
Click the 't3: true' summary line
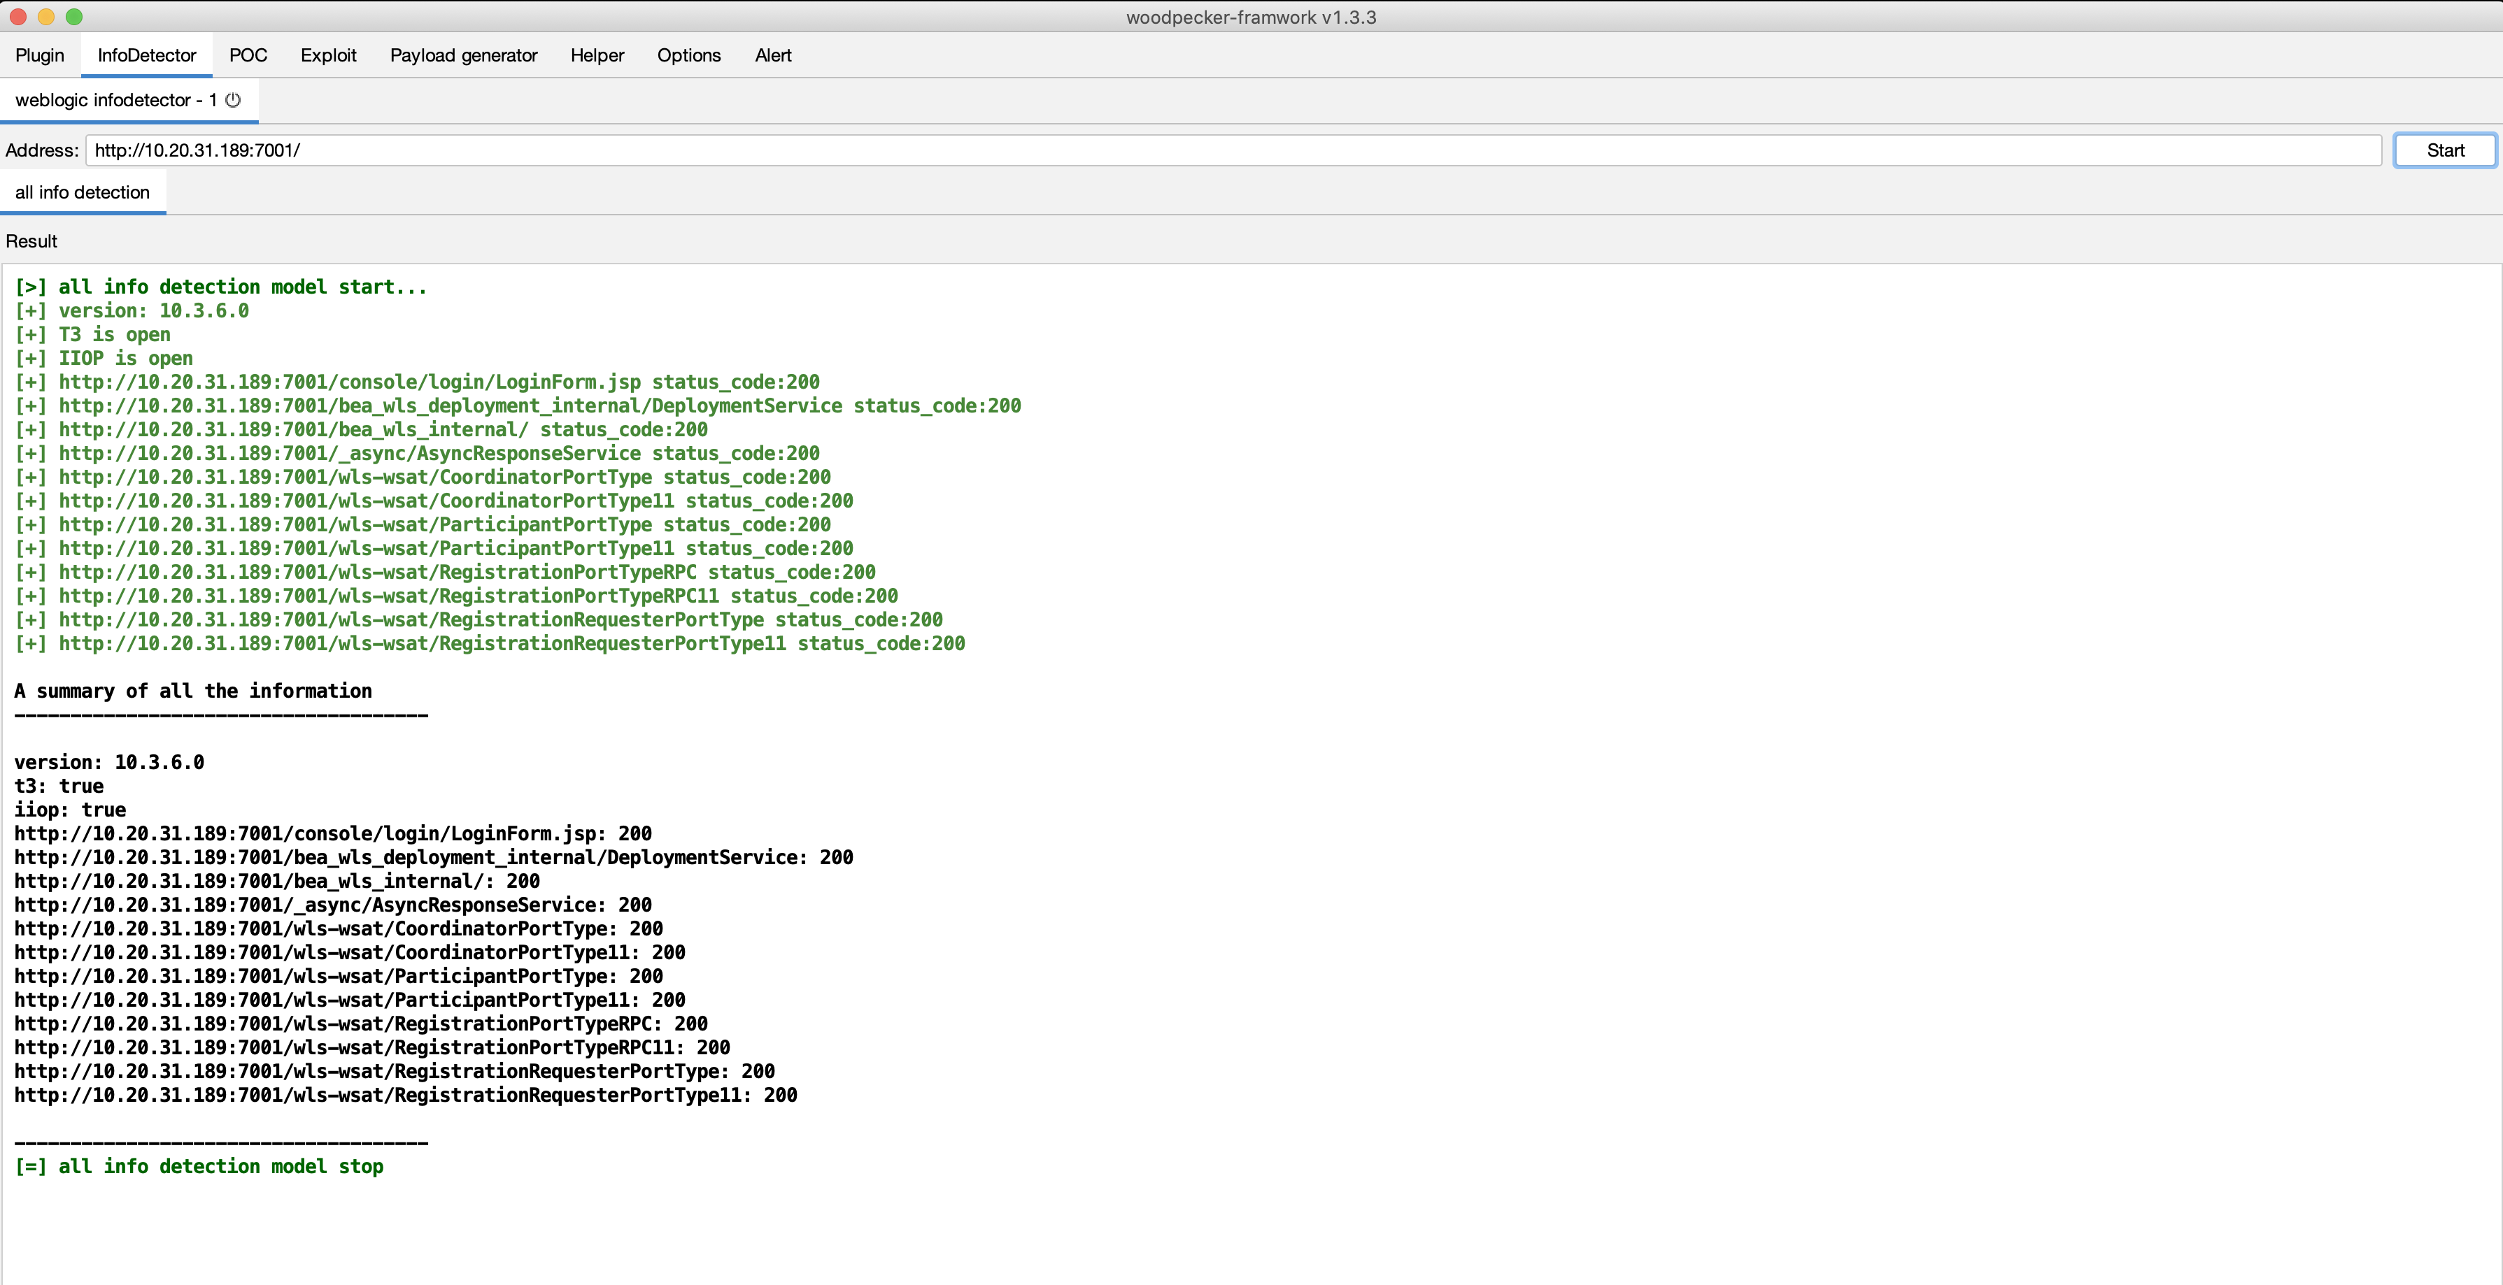[58, 786]
